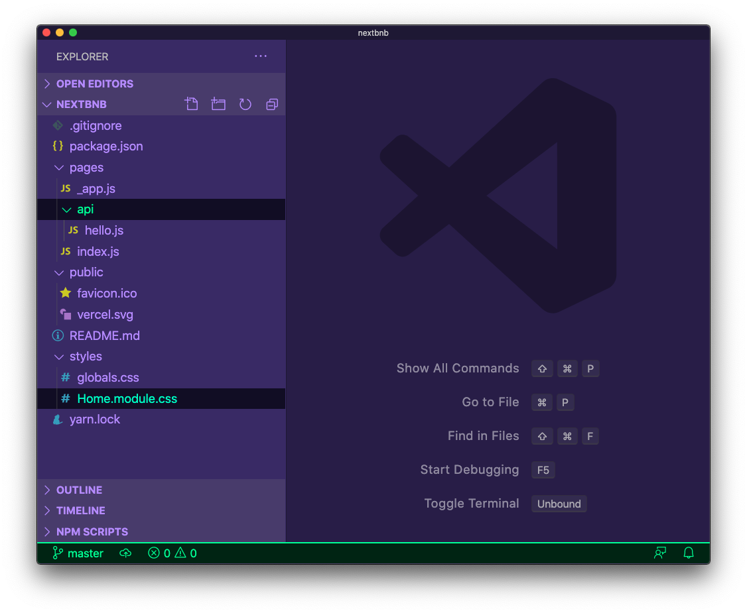Click the master git branch indicator
The image size is (747, 613).
78,553
